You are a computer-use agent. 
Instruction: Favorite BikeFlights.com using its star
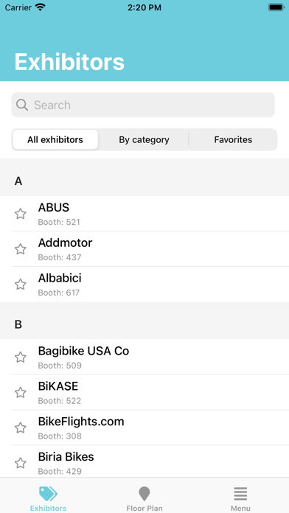tap(21, 427)
